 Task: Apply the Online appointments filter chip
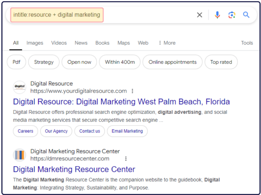point(172,62)
